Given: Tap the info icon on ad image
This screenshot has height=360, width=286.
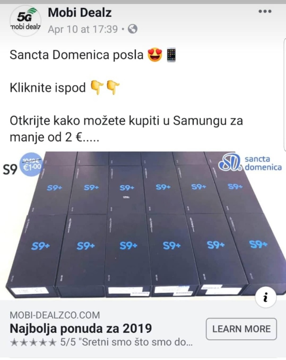Looking at the screenshot, I should click(x=265, y=297).
